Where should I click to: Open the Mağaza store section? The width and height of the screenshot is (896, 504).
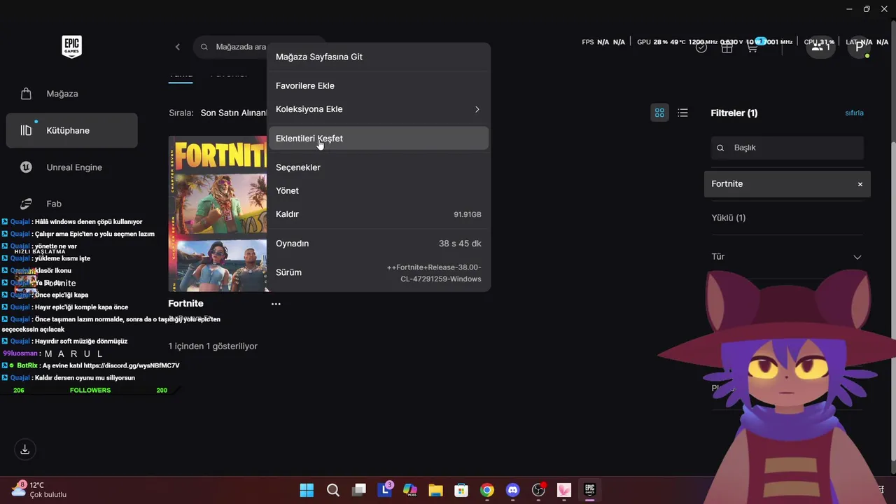(71, 94)
